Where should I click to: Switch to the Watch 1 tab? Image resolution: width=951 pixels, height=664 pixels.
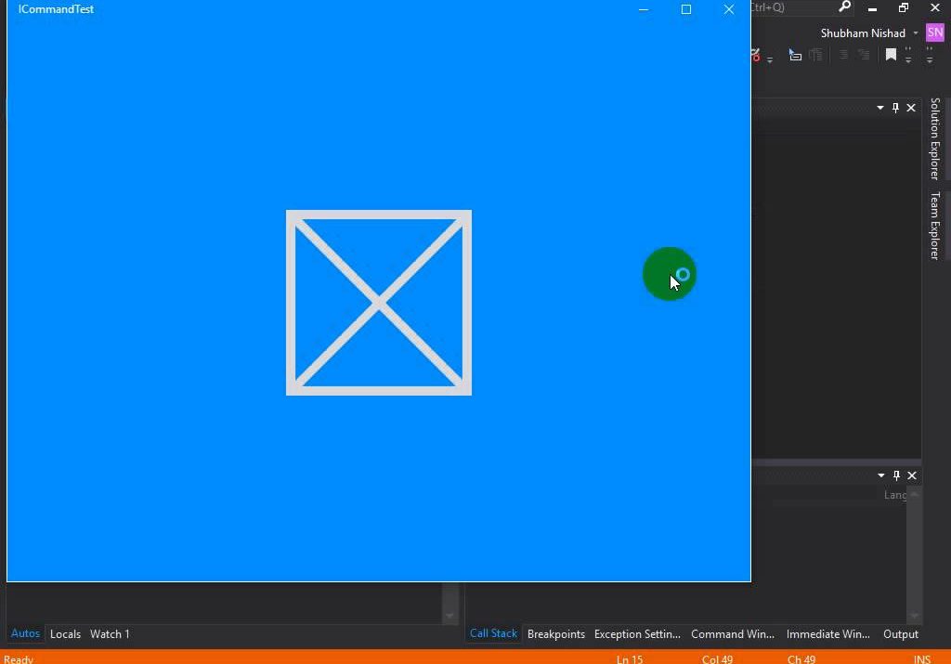(110, 634)
